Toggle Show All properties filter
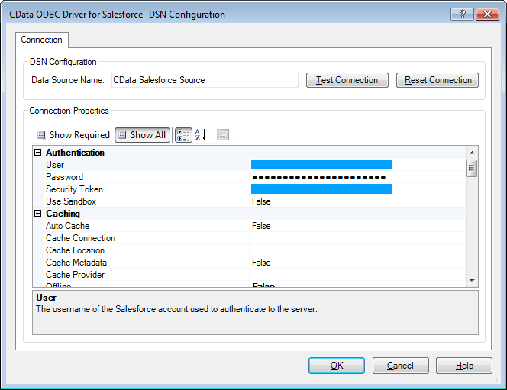This screenshot has height=390, width=507. pos(142,135)
